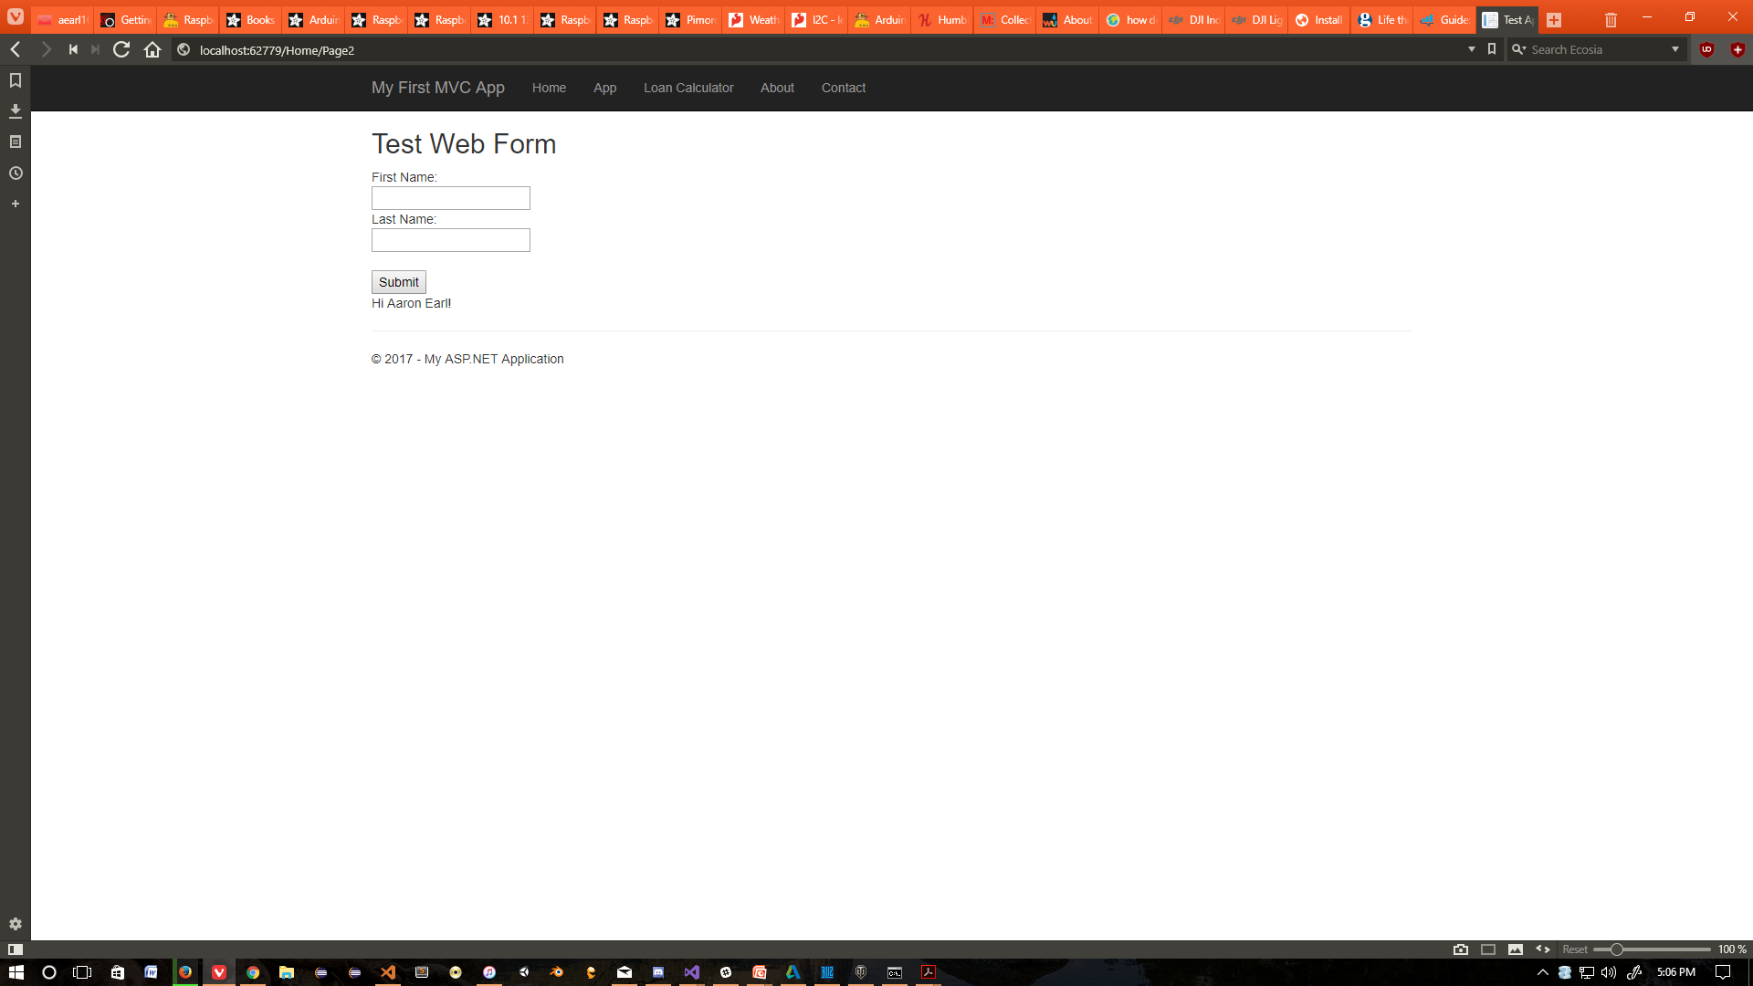Expand the trash icon for closed tabs
1753x986 pixels.
pyautogui.click(x=1610, y=19)
